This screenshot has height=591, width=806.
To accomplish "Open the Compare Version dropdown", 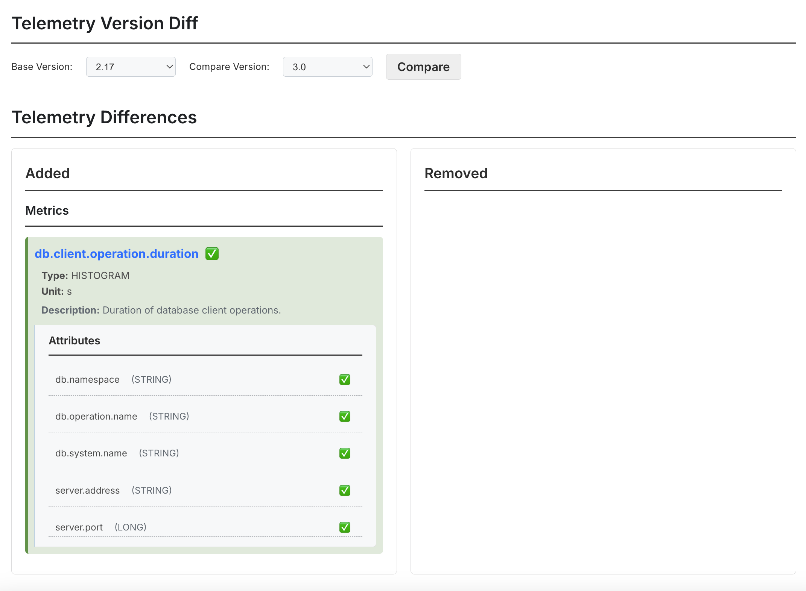I will point(327,67).
